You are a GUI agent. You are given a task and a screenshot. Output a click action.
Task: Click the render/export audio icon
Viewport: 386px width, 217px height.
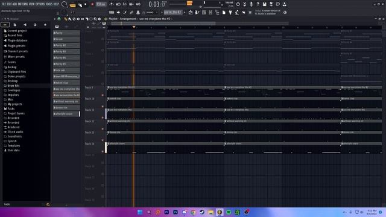271,4
